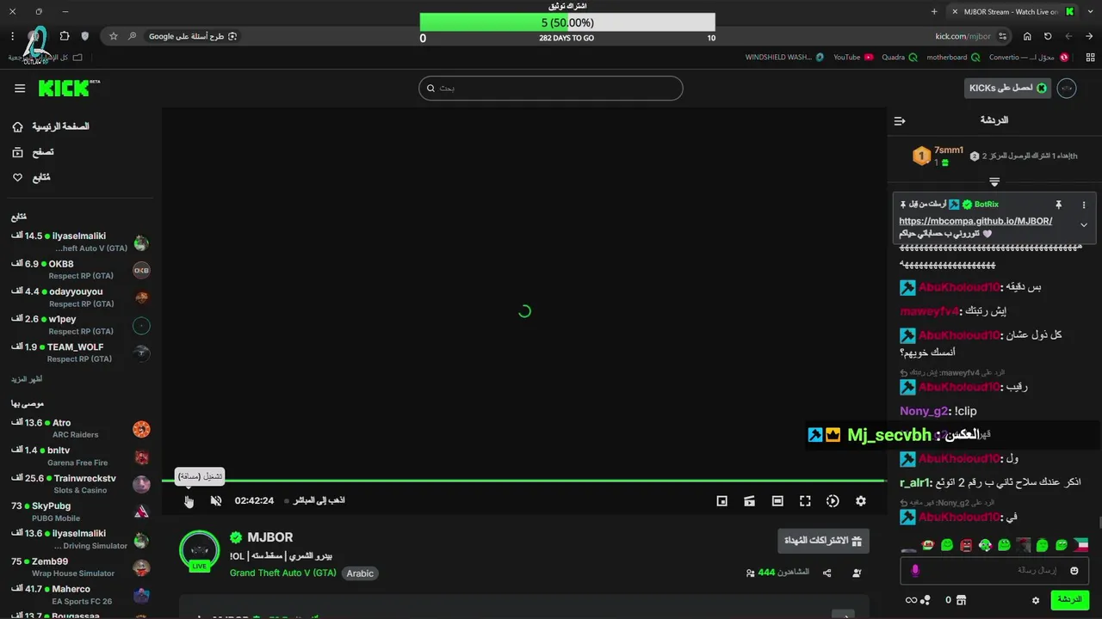Go to browser home page icon
The width and height of the screenshot is (1102, 619).
(x=1027, y=36)
